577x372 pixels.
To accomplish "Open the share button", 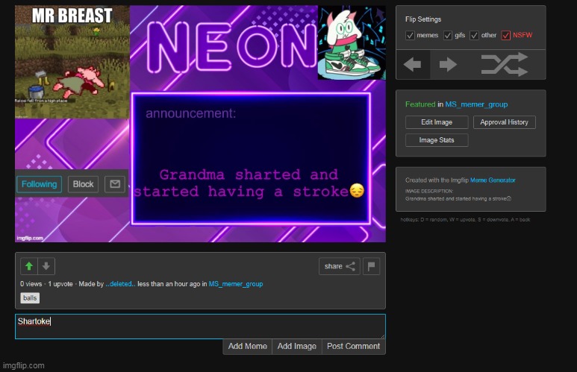I will coord(340,266).
